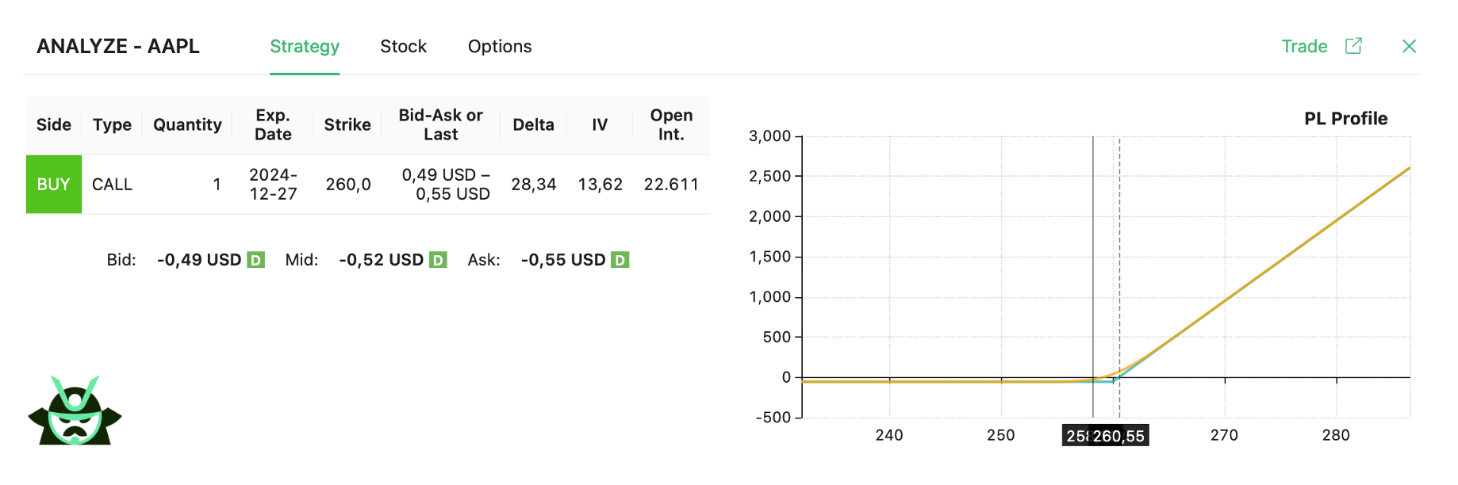The height and width of the screenshot is (485, 1458).
Task: Click the Trade external-link icon
Action: tap(1355, 46)
